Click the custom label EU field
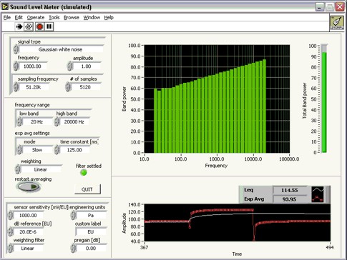Image resolution: width=347 pixels, height=260 pixels. click(91, 231)
